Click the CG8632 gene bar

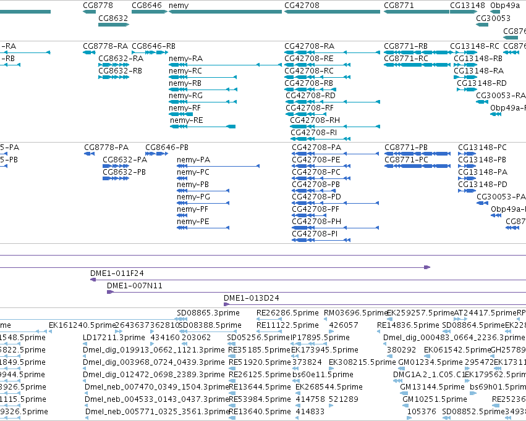114,25
